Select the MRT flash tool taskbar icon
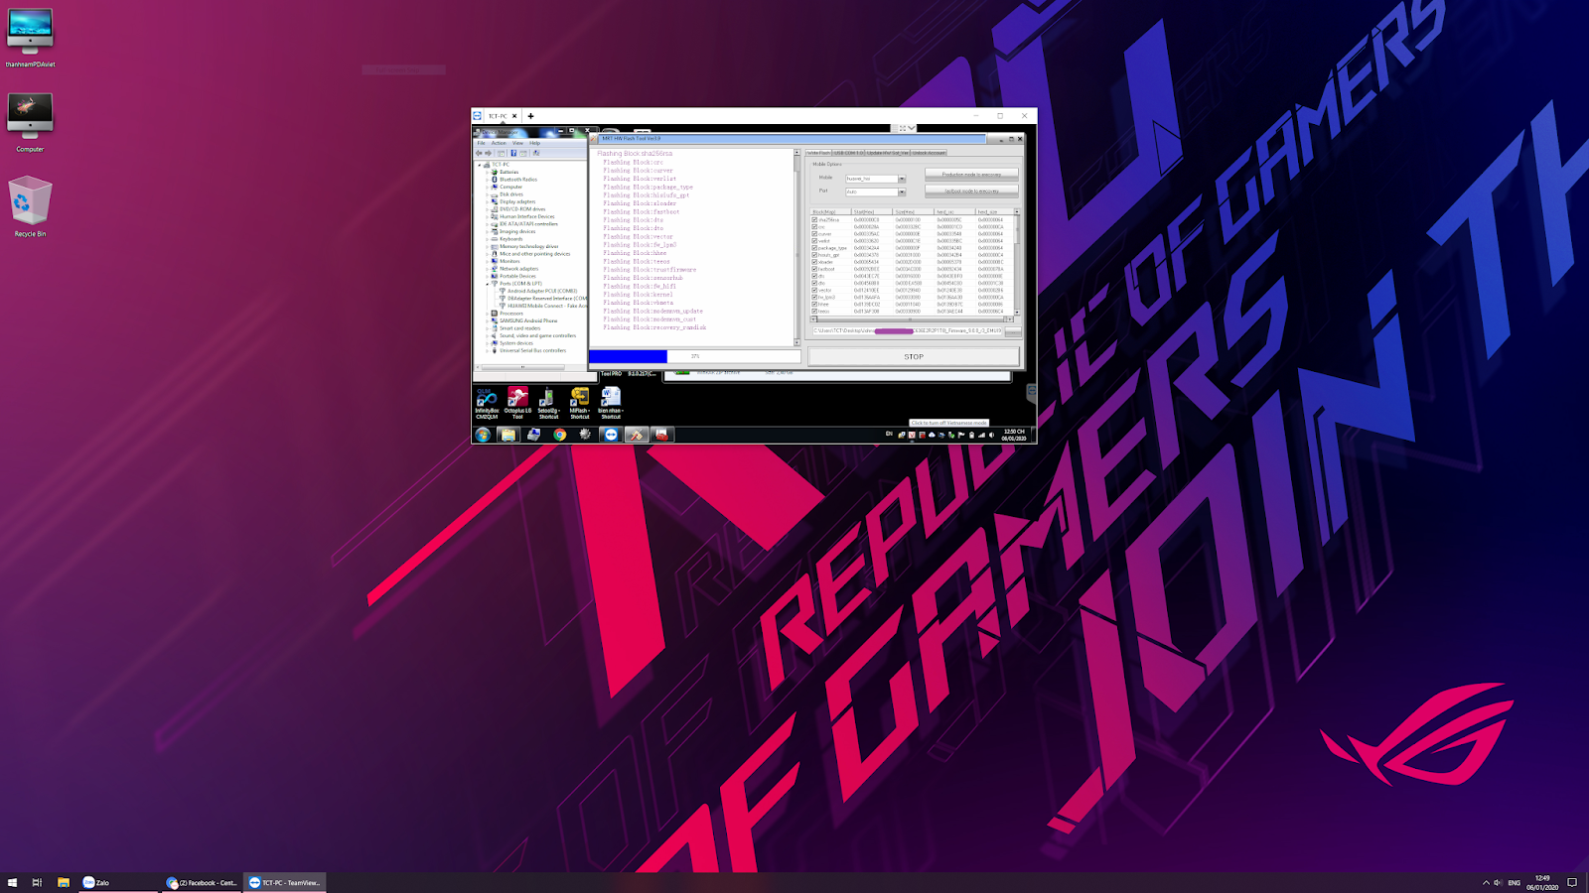This screenshot has width=1589, height=893. (637, 435)
